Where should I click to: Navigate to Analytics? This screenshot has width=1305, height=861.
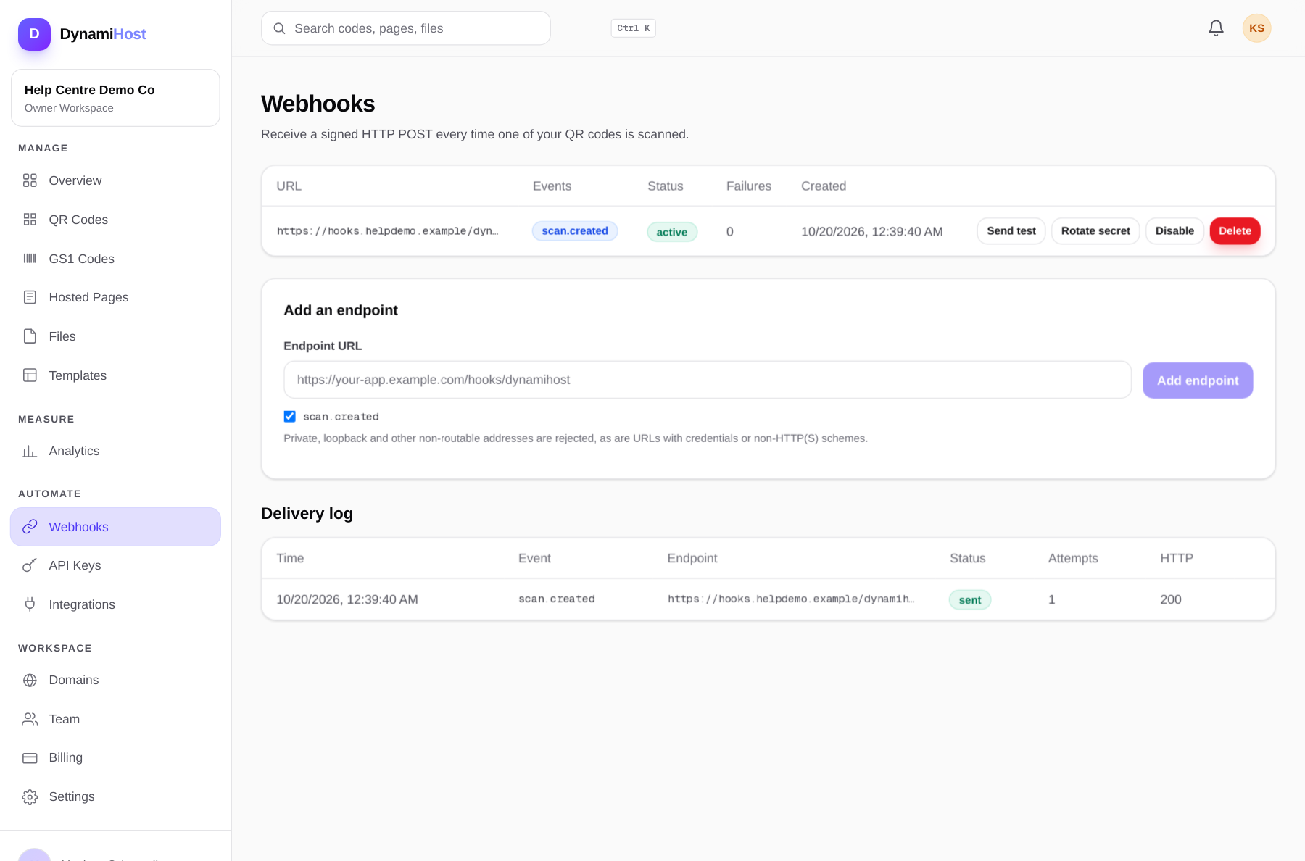115,451
